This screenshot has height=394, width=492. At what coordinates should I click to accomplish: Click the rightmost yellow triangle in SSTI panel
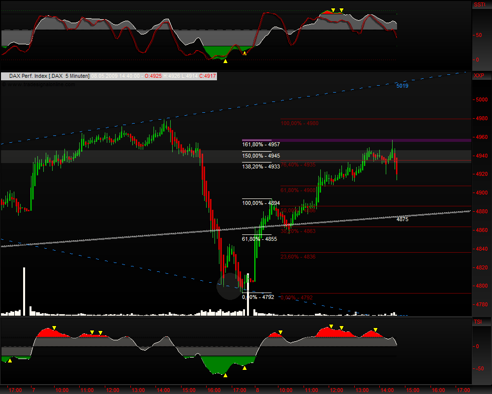pyautogui.click(x=341, y=10)
